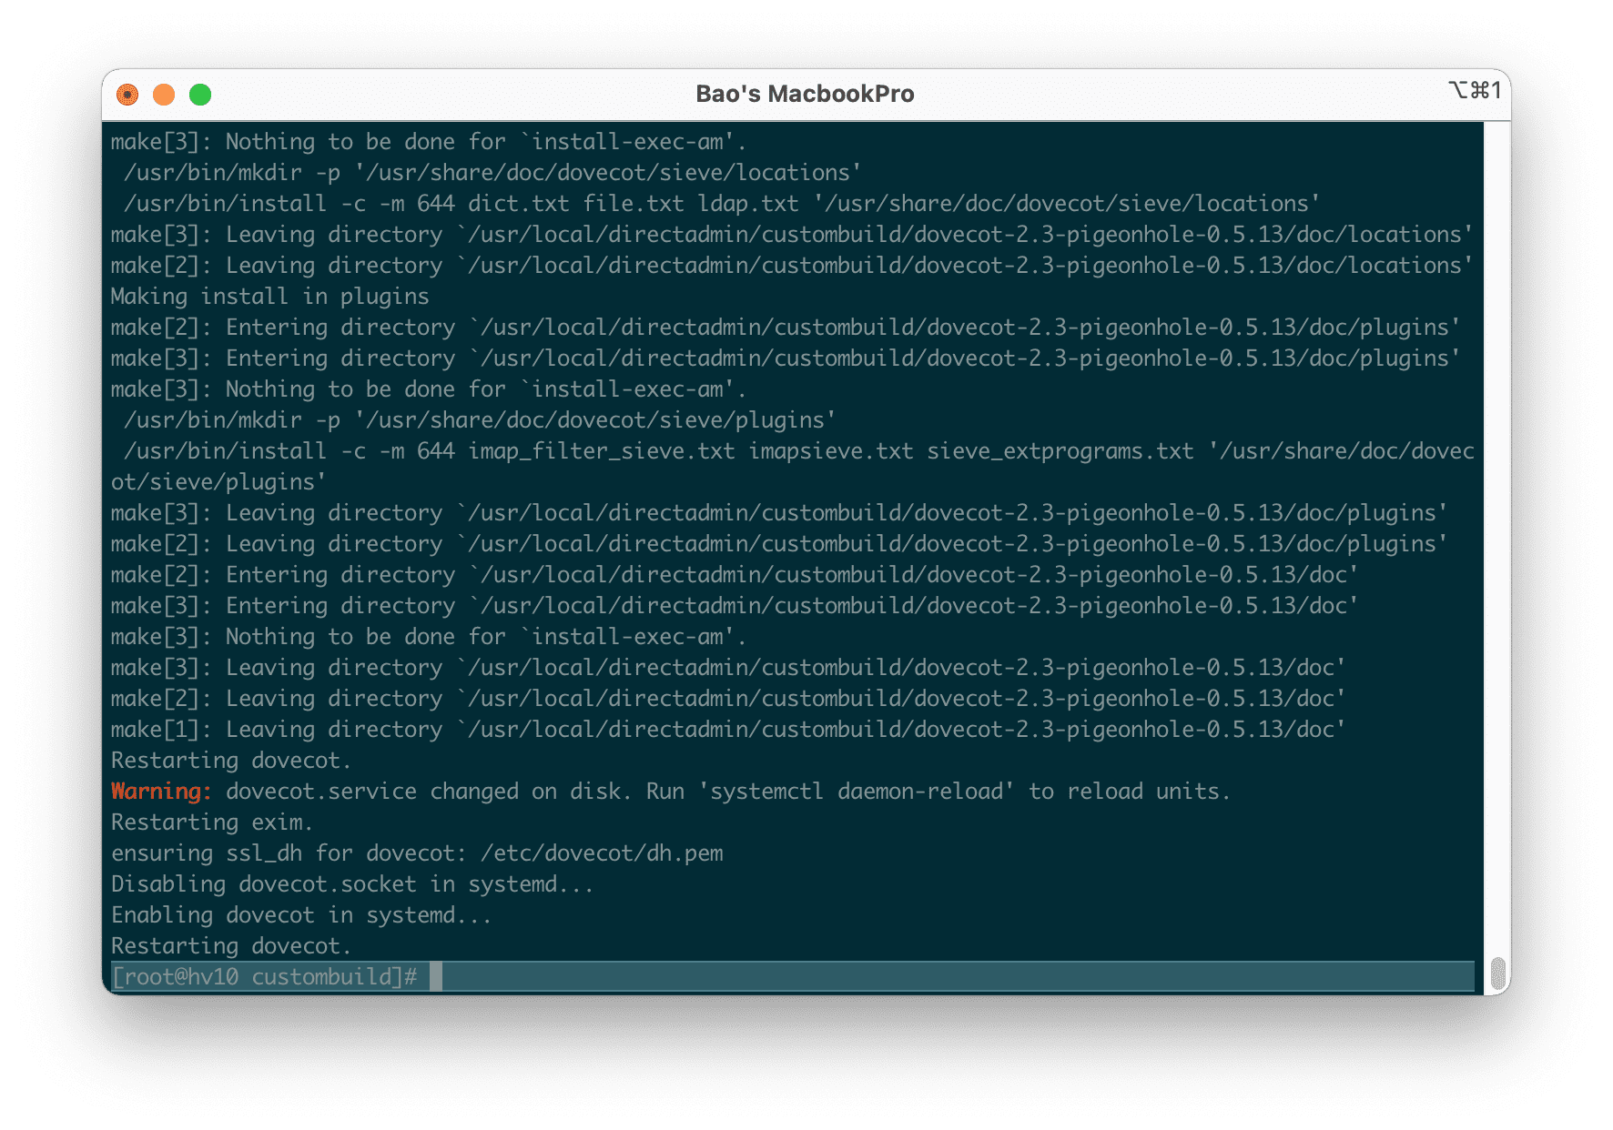
Task: Click the last 'Restarting dovecot.' line
Action: coord(231,946)
